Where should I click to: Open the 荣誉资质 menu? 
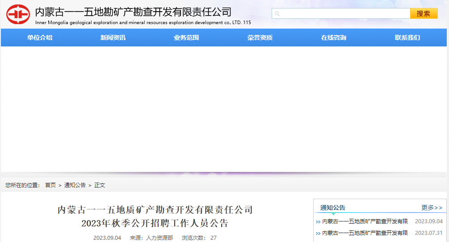click(260, 38)
